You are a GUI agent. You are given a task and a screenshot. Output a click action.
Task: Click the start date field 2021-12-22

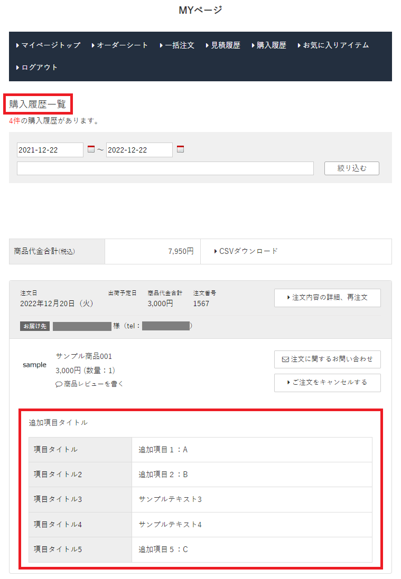[x=50, y=150]
